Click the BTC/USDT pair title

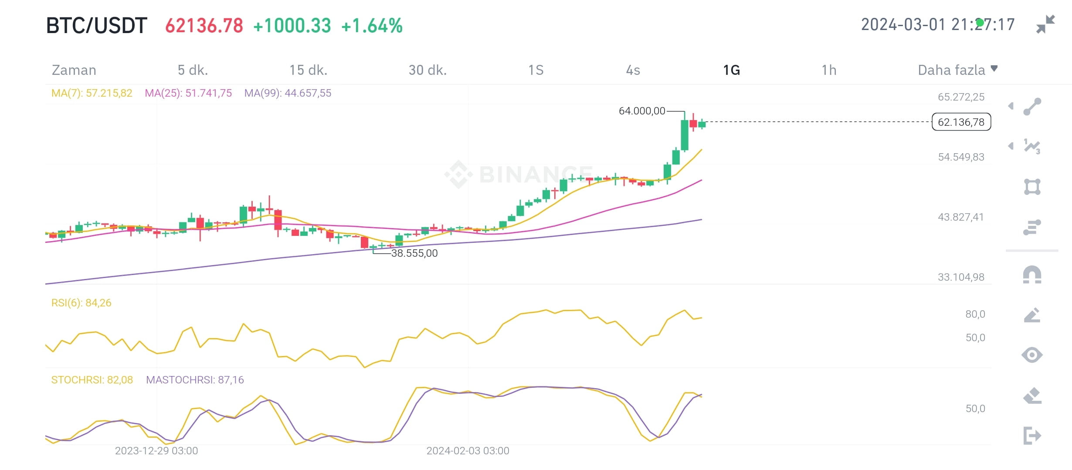pos(97,25)
